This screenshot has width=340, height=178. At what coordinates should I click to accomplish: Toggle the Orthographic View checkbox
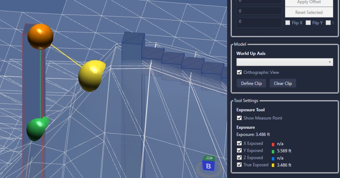point(239,72)
